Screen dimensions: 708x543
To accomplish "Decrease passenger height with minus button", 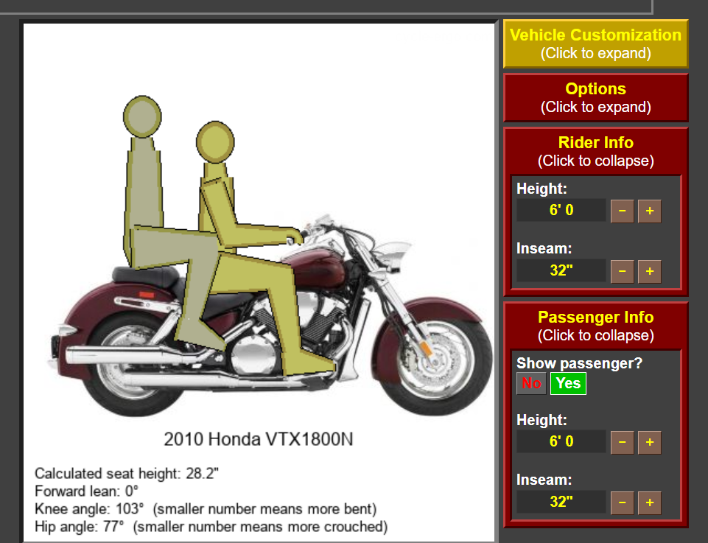I will 623,442.
